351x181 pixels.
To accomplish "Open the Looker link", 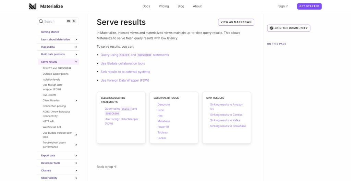I will [x=162, y=138].
